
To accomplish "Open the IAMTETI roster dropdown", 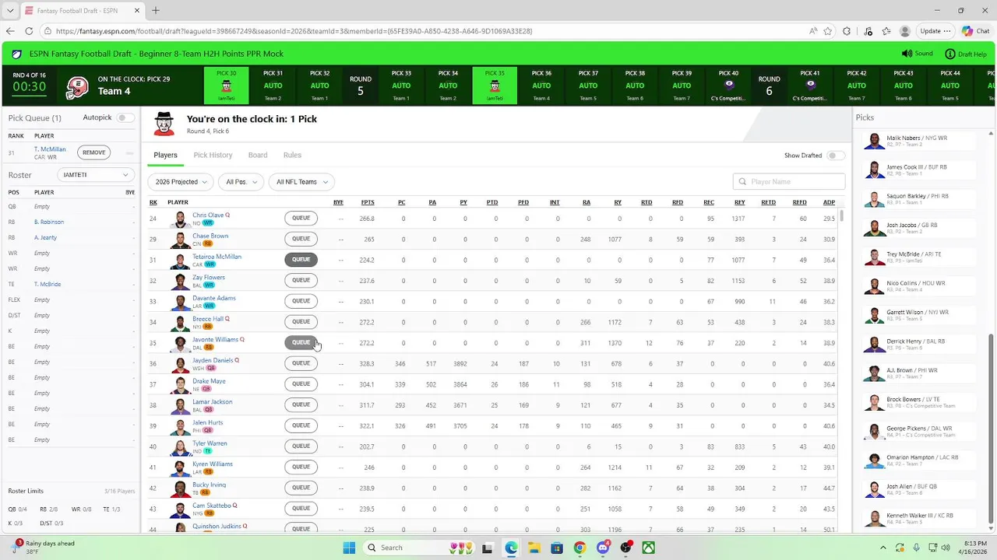I will (x=97, y=175).
